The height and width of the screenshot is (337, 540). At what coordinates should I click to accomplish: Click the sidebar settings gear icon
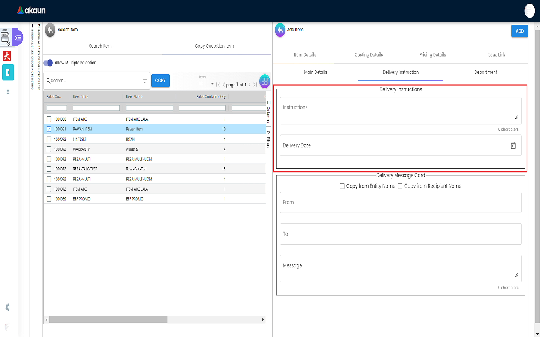click(x=7, y=307)
